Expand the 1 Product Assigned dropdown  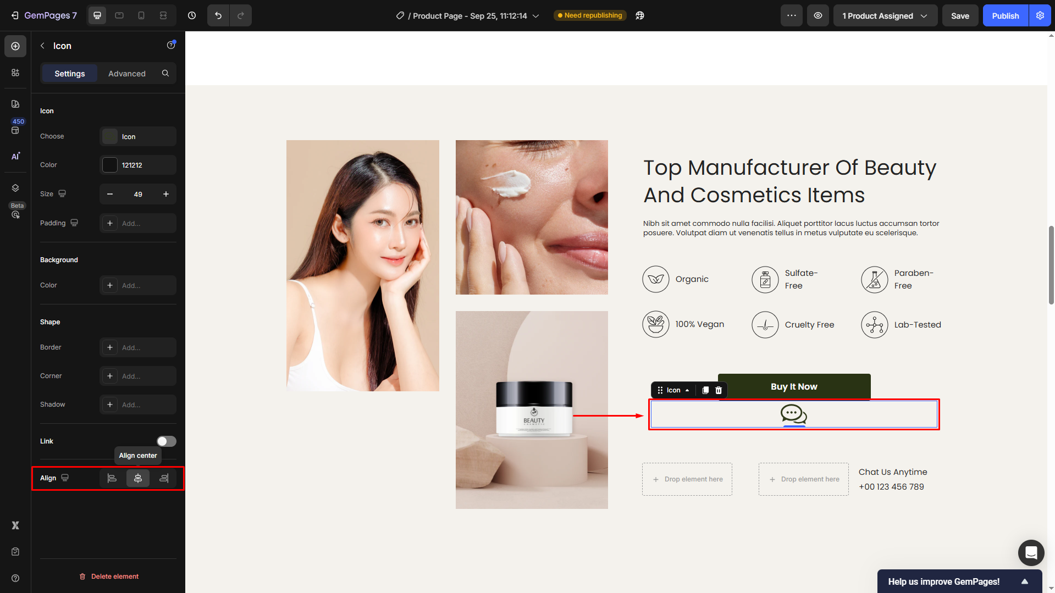pos(885,15)
